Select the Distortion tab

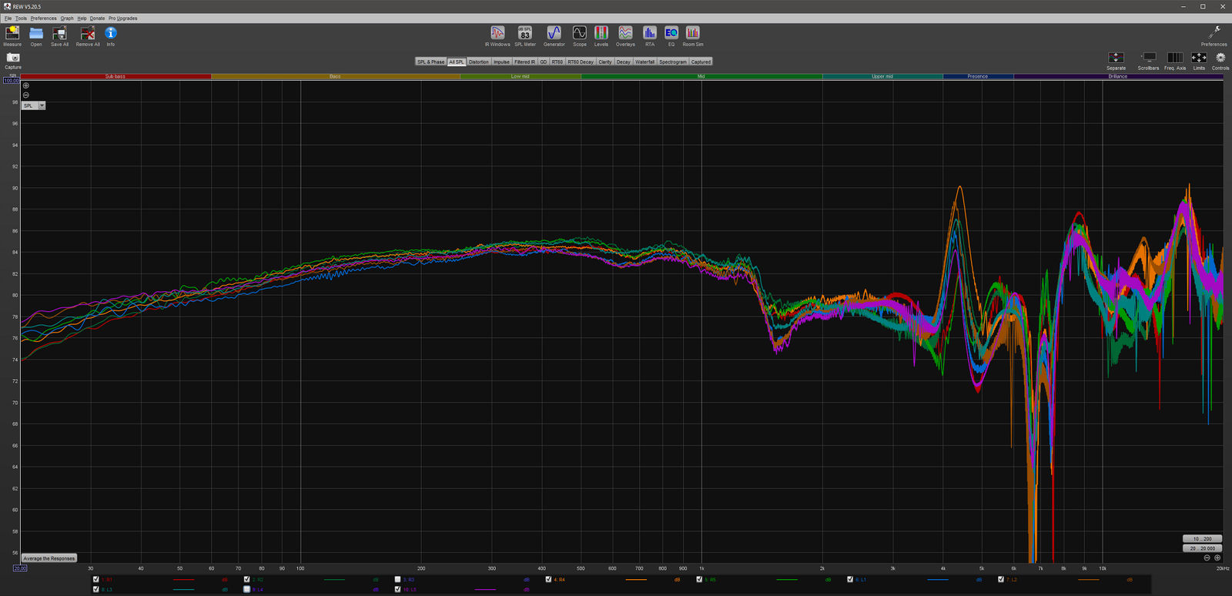[x=478, y=62]
